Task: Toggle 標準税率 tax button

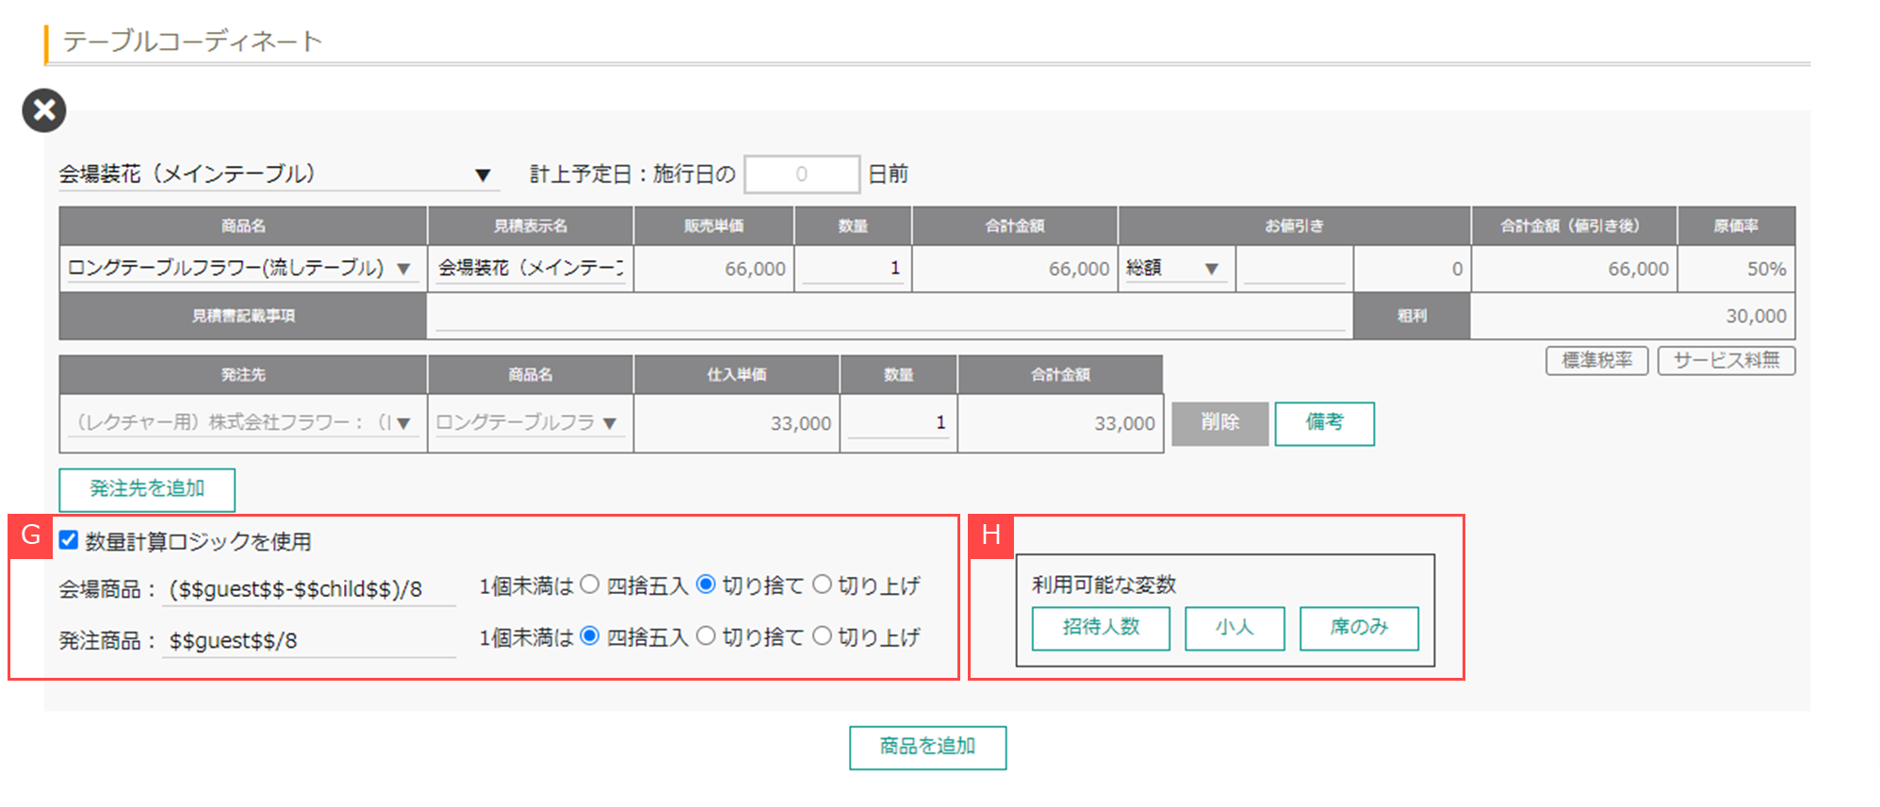Action: click(x=1596, y=360)
